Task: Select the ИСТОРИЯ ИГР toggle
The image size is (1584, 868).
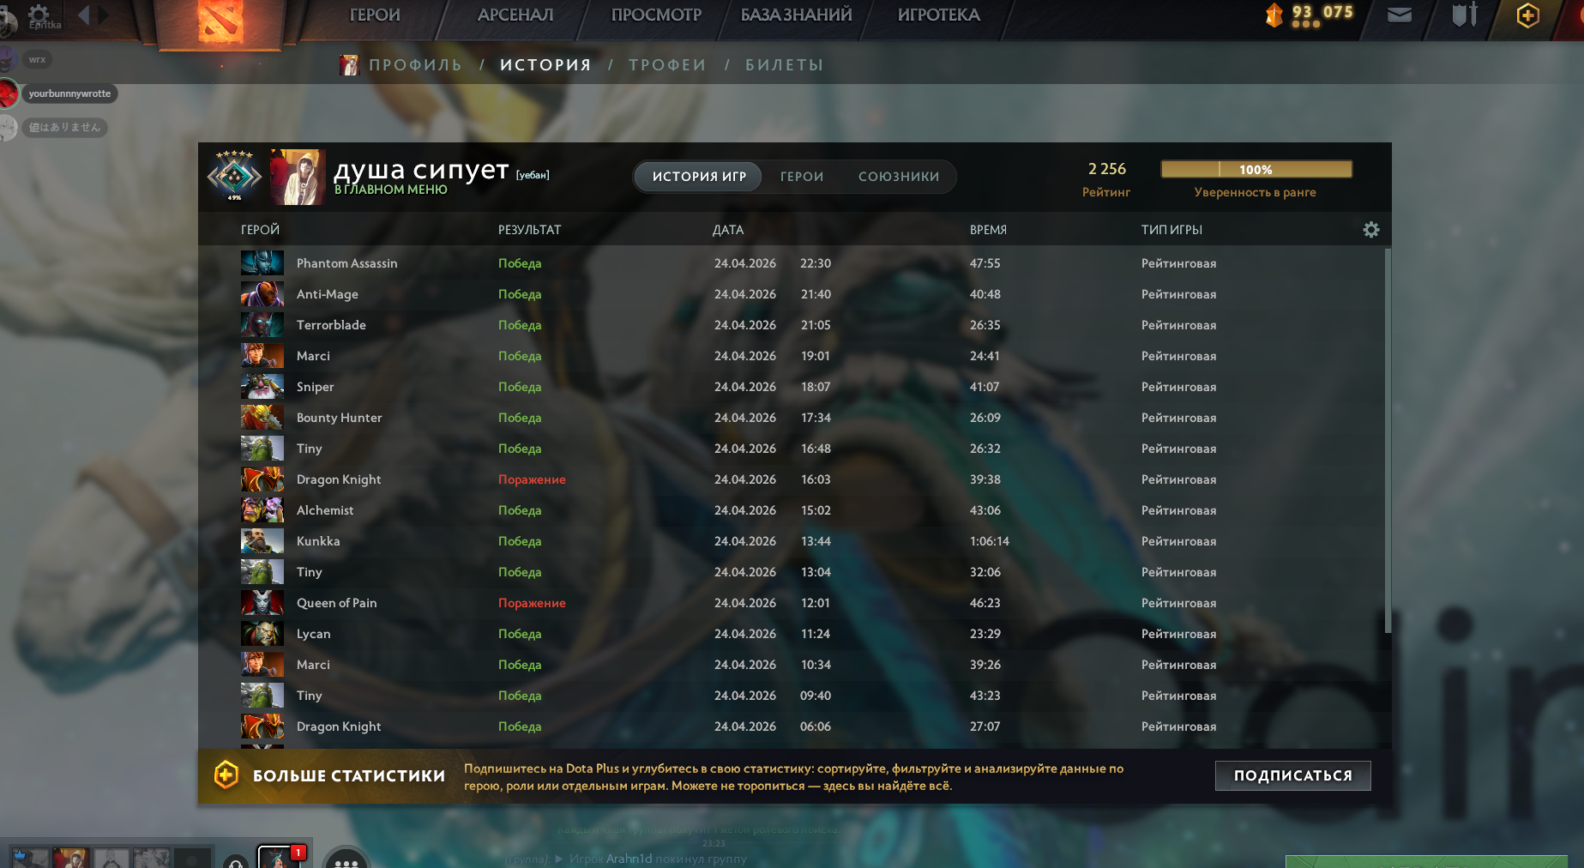Action: (699, 177)
